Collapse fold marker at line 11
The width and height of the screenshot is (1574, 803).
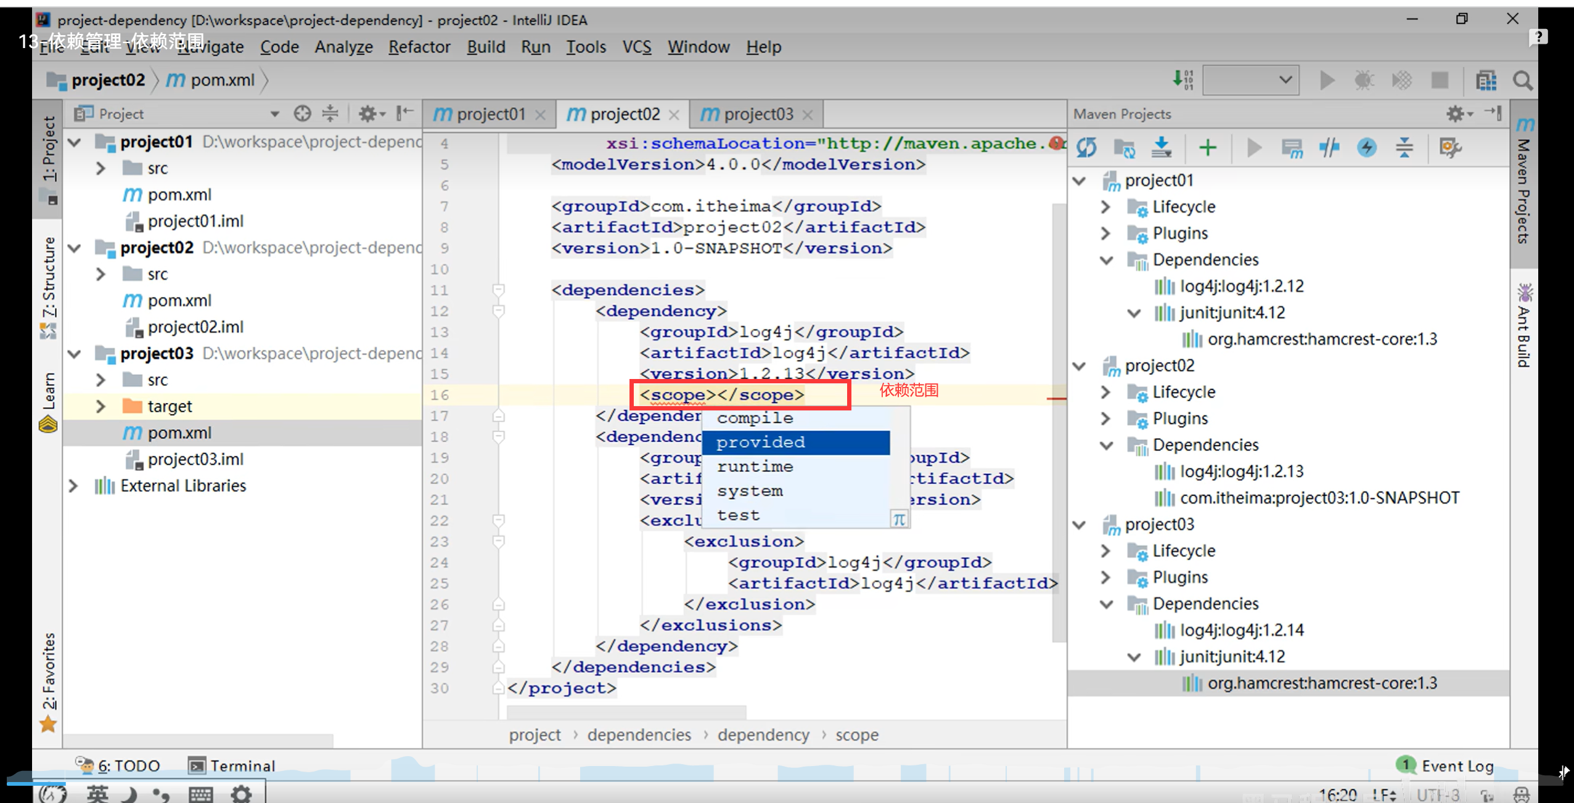pos(499,290)
